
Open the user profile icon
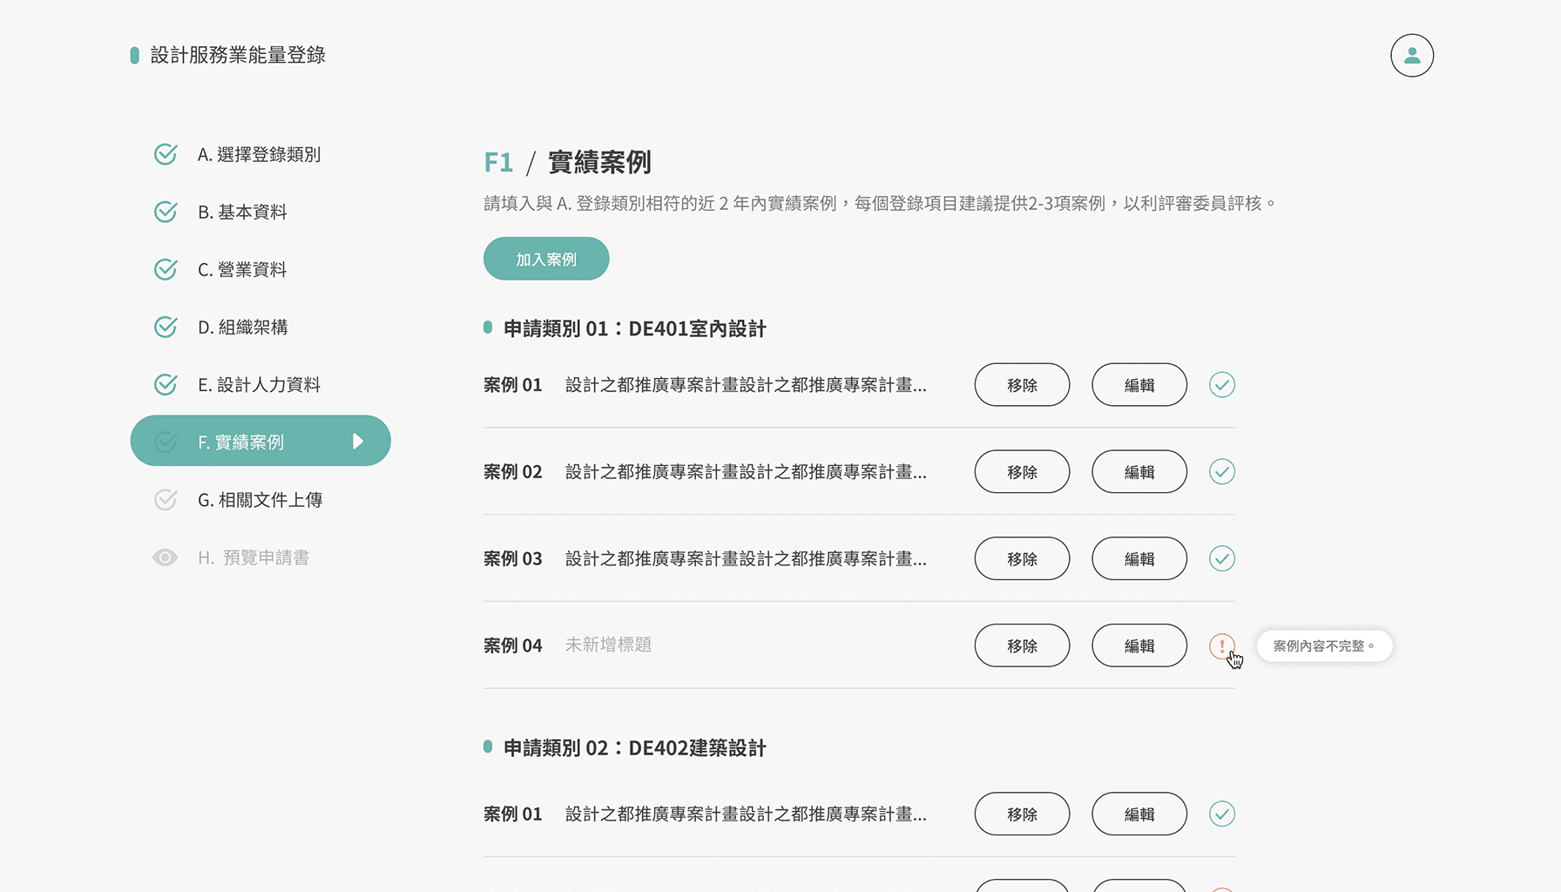coord(1411,55)
